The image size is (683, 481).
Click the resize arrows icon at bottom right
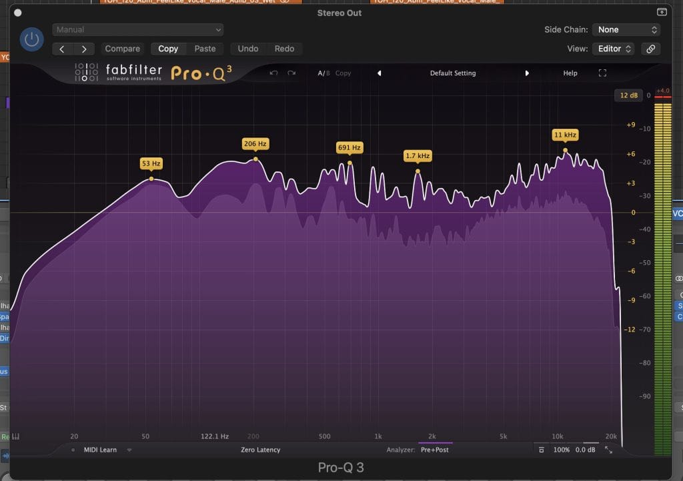(608, 450)
